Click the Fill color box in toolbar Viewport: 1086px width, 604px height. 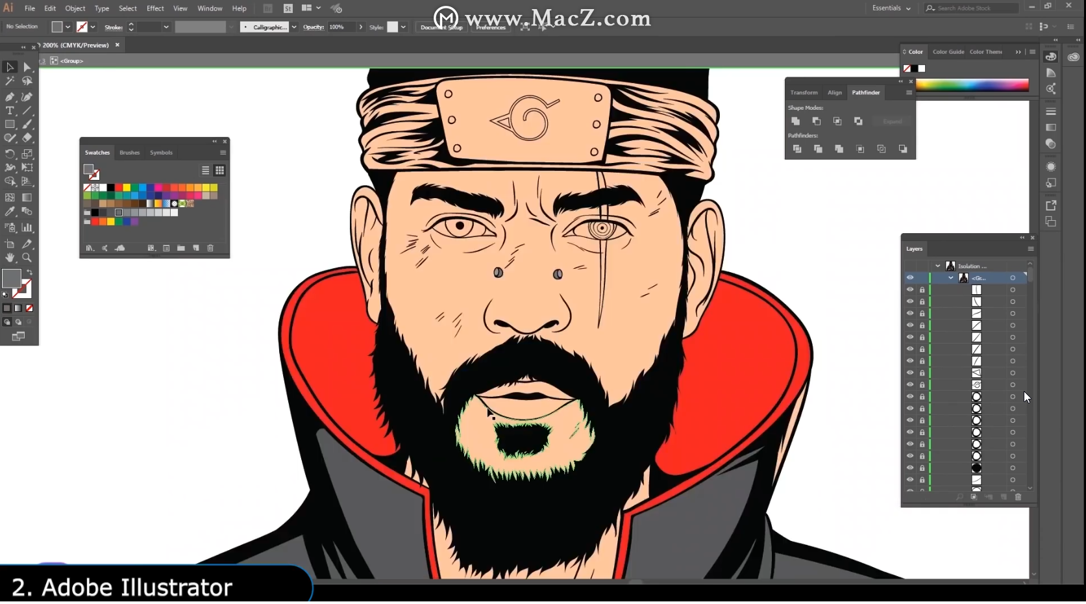point(11,279)
